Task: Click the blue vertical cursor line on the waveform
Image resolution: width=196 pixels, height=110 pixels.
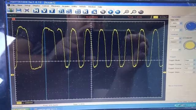Action: 45,61
